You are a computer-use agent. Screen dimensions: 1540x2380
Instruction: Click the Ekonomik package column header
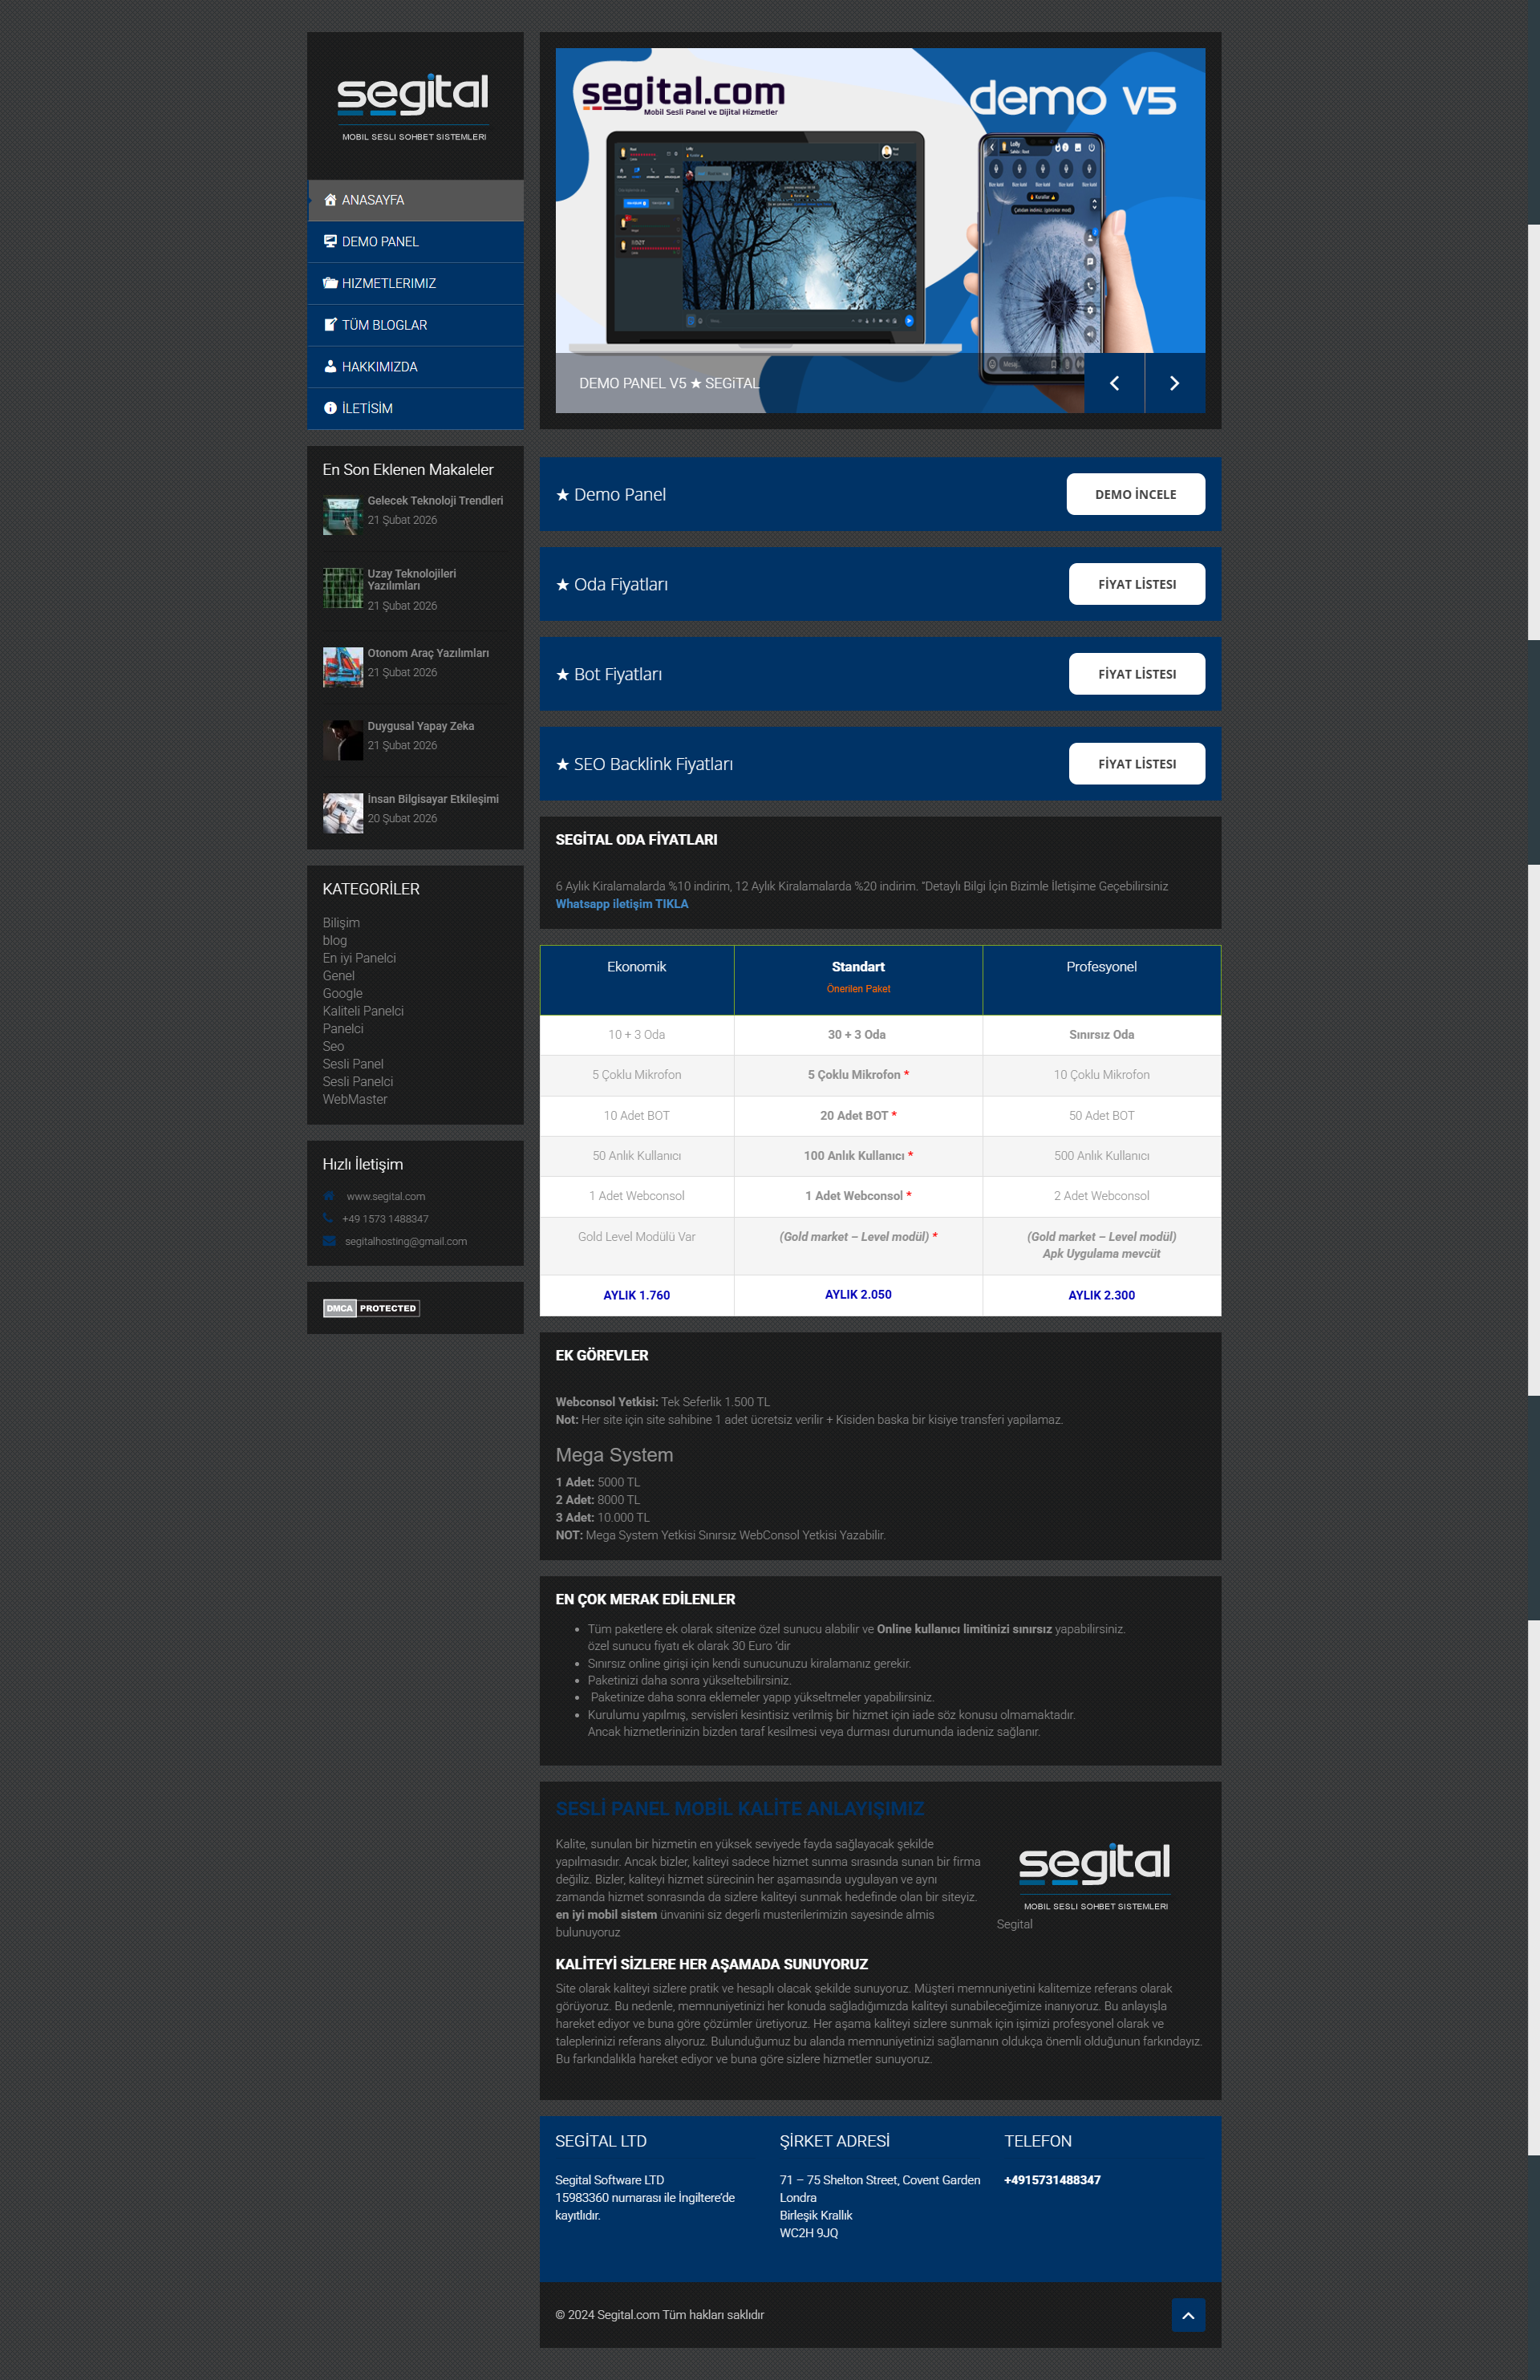(637, 980)
